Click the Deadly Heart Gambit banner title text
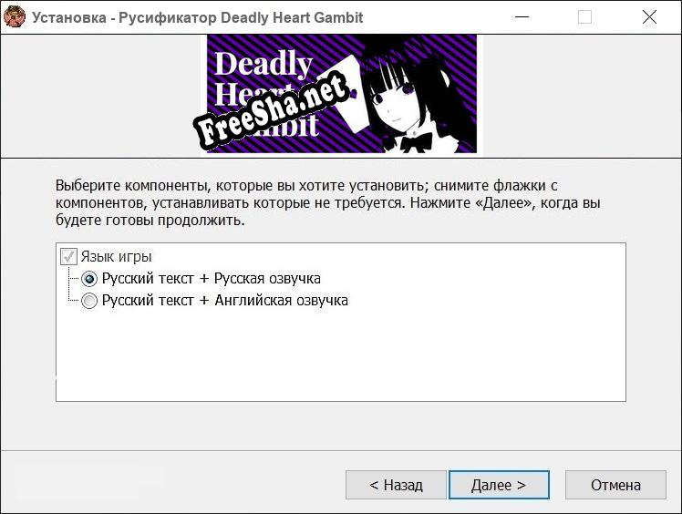This screenshot has height=514, width=682. (262, 66)
